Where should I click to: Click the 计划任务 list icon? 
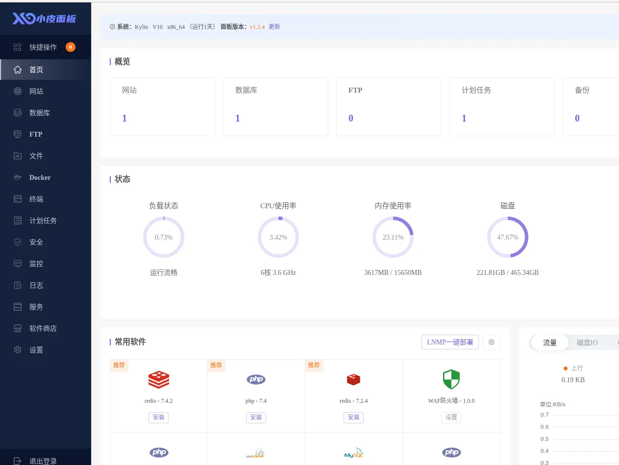(18, 220)
